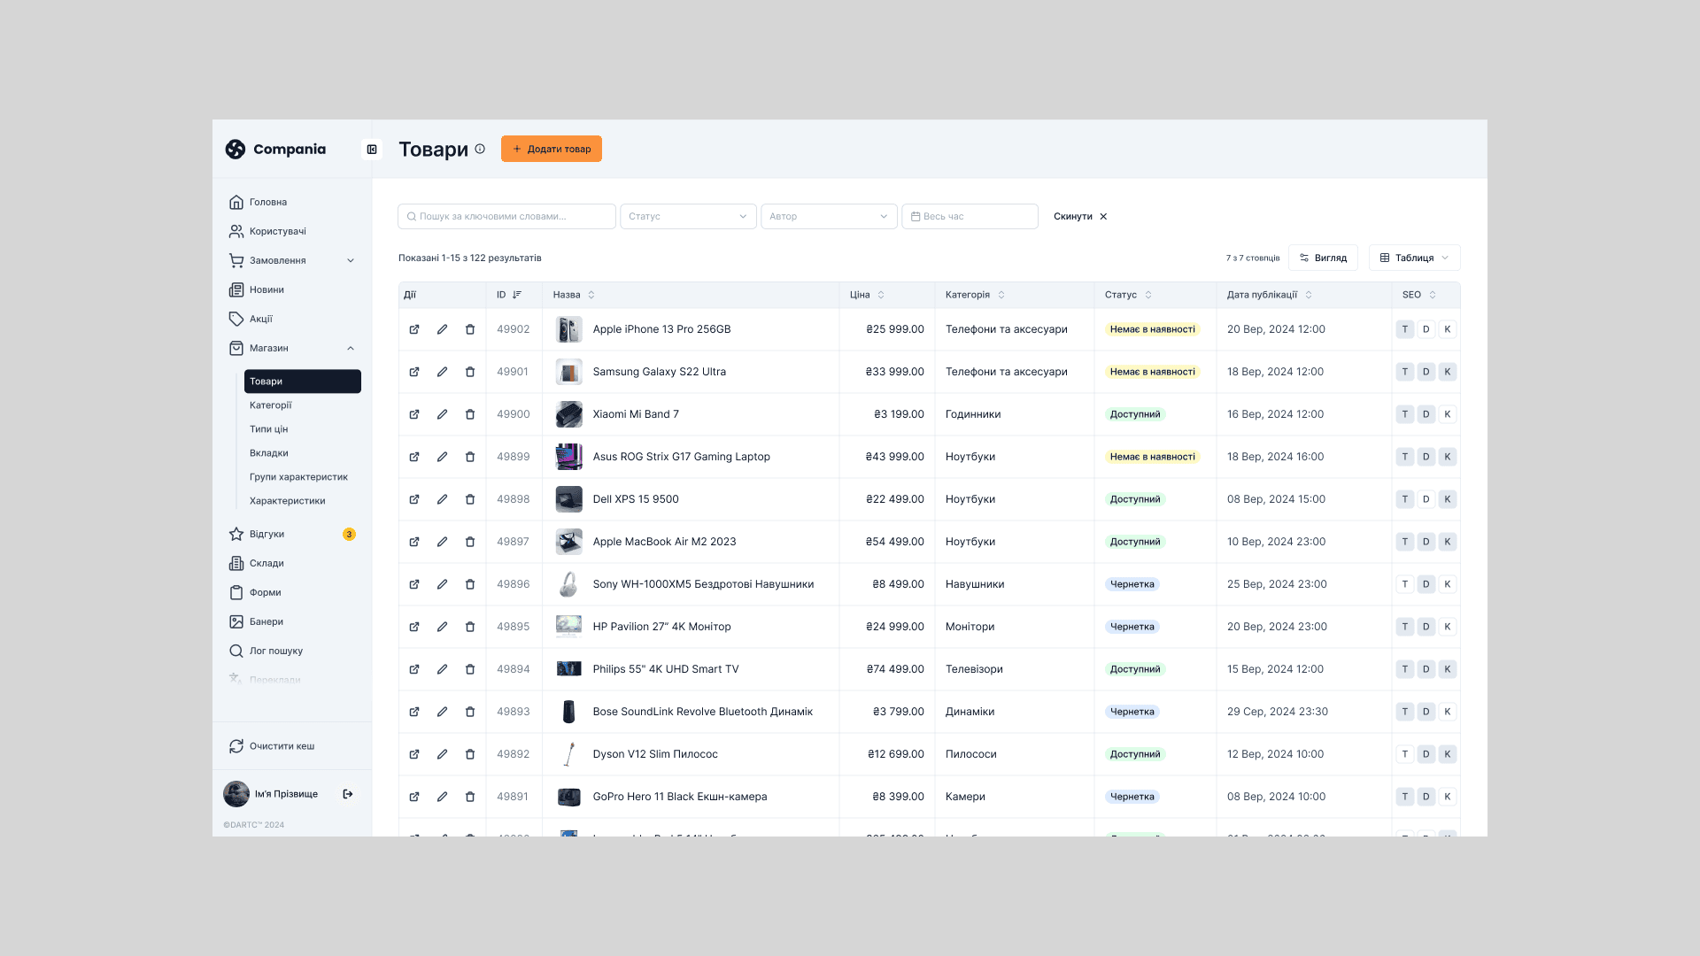Viewport: 1700px width, 956px height.
Task: Click the logout icon next to the user name
Action: [x=348, y=794]
